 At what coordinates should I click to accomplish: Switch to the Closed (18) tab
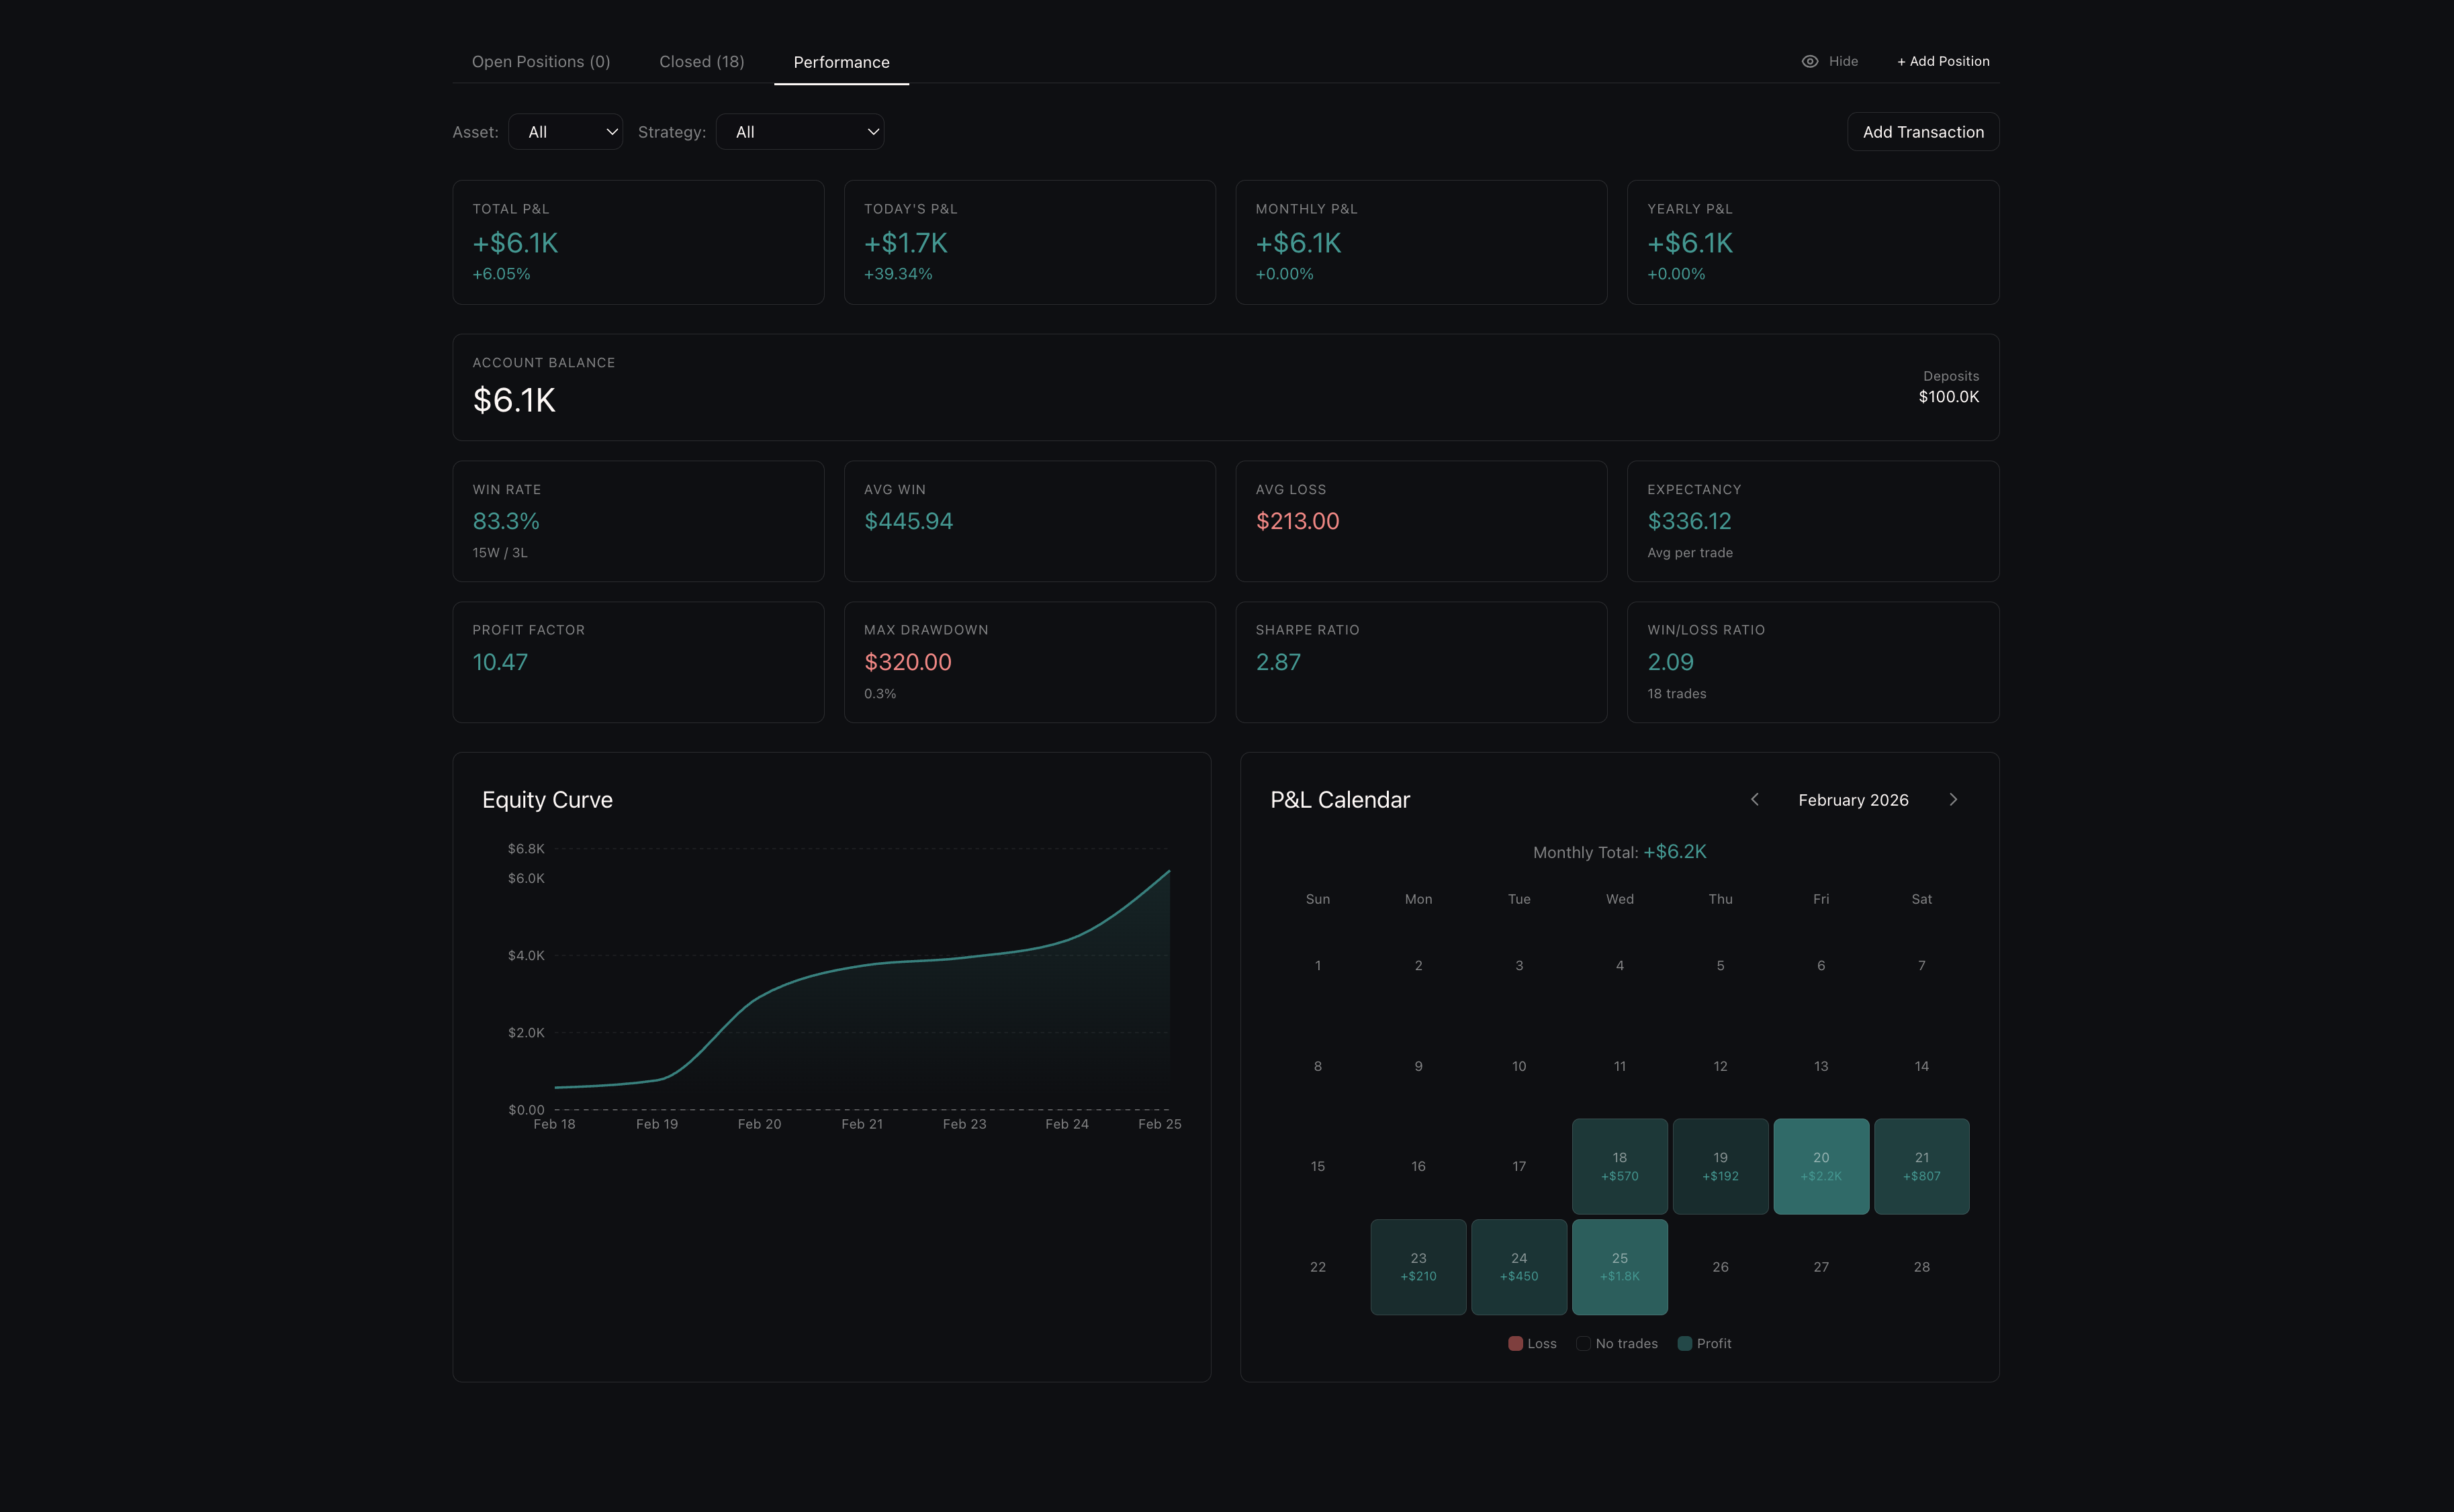point(701,61)
